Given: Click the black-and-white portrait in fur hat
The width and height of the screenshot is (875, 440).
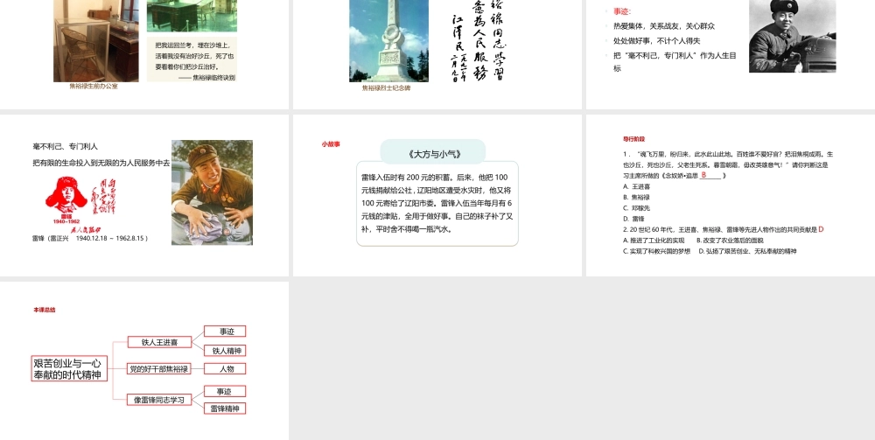Looking at the screenshot, I should pos(793,36).
